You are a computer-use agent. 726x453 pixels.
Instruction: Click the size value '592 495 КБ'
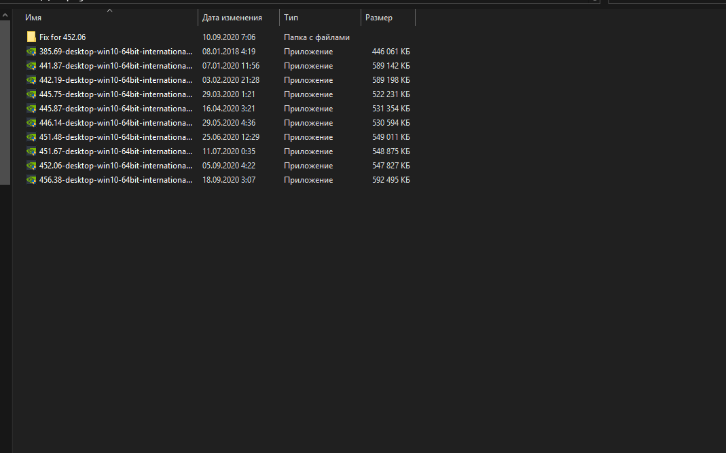click(391, 180)
